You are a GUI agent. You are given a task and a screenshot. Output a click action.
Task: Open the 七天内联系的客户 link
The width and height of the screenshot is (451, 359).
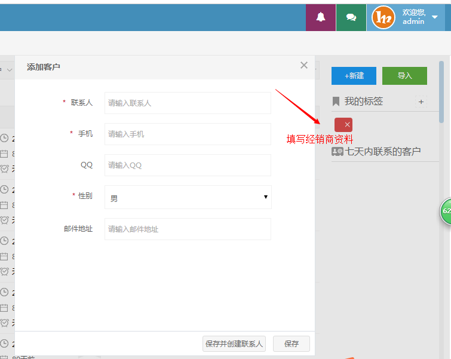point(383,152)
